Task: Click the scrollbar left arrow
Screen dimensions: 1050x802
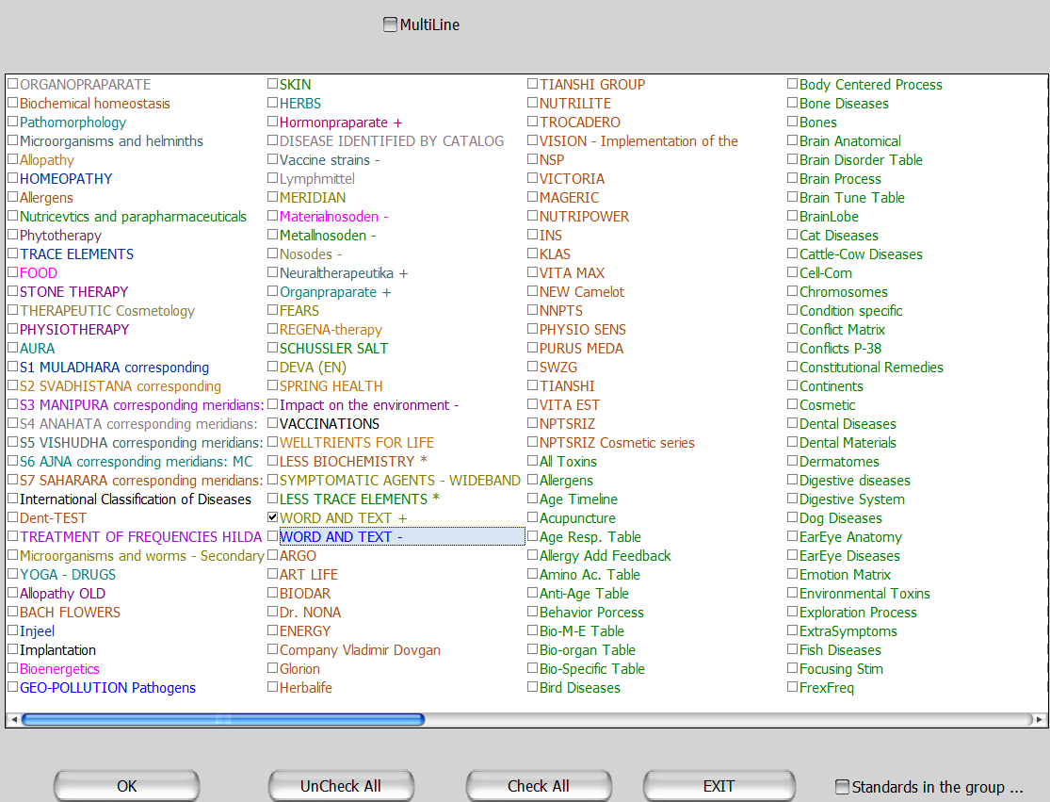Action: point(14,720)
